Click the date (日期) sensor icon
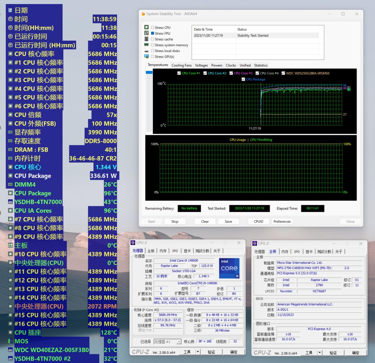The width and height of the screenshot is (375, 363). 10,10
